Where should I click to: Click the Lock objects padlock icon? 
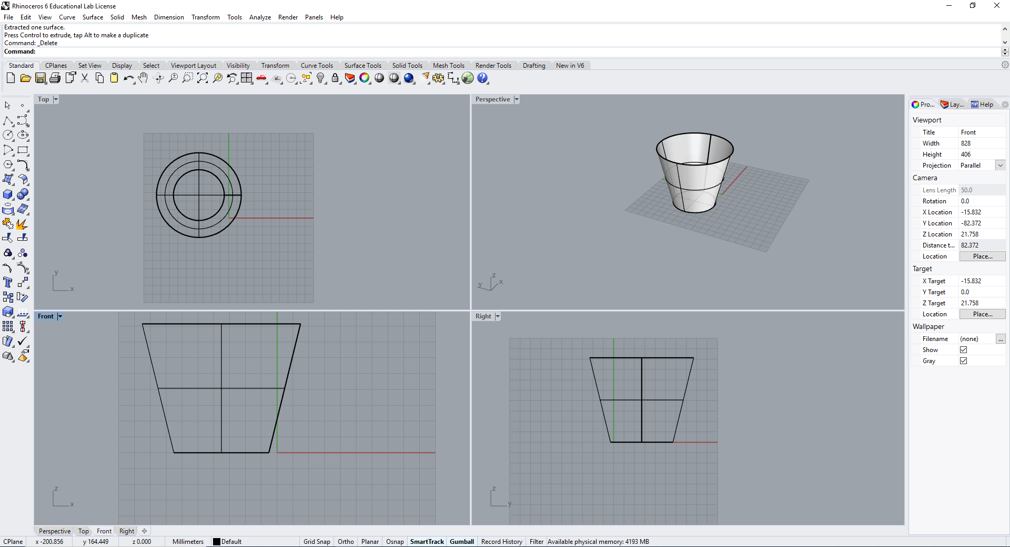point(335,78)
